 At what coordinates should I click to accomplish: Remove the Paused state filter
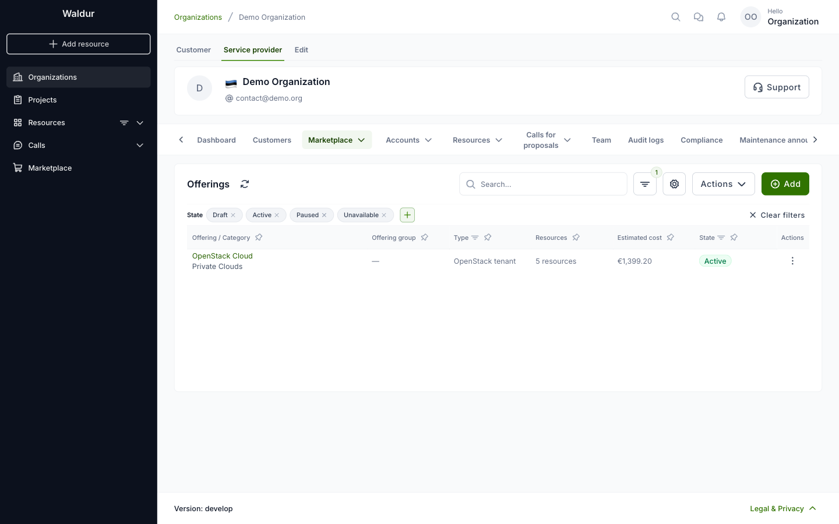tap(325, 215)
